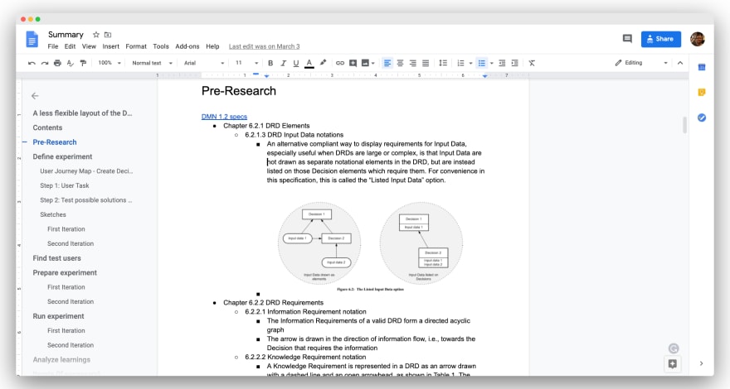This screenshot has width=730, height=389.
Task: Click the Explore button at bottom right
Action: [x=672, y=364]
